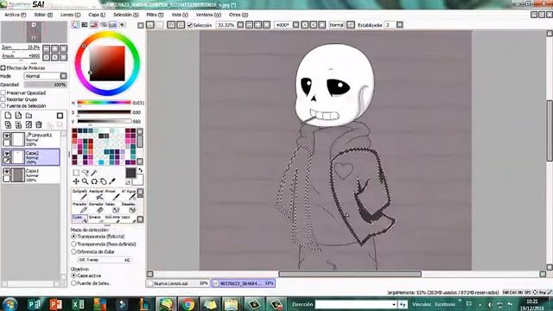Hide the Capa2 layer
The height and width of the screenshot is (311, 553).
pos(7,154)
